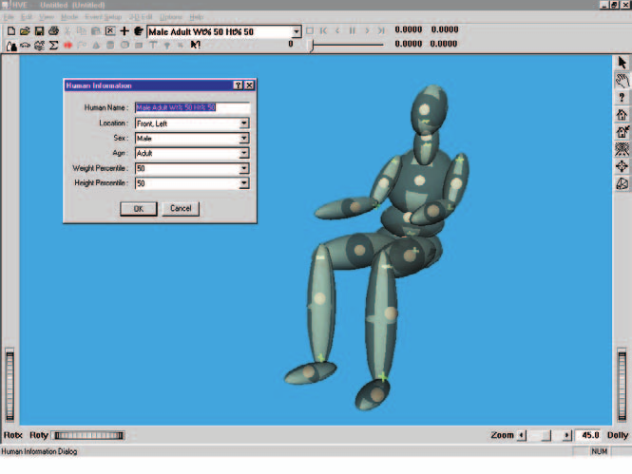Click the human model's head
The width and height of the screenshot is (632, 474).
(x=429, y=109)
